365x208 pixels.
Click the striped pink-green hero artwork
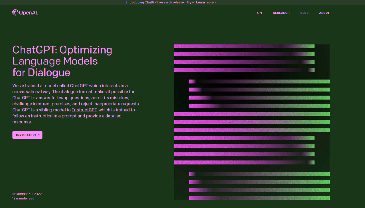[x=252, y=122]
